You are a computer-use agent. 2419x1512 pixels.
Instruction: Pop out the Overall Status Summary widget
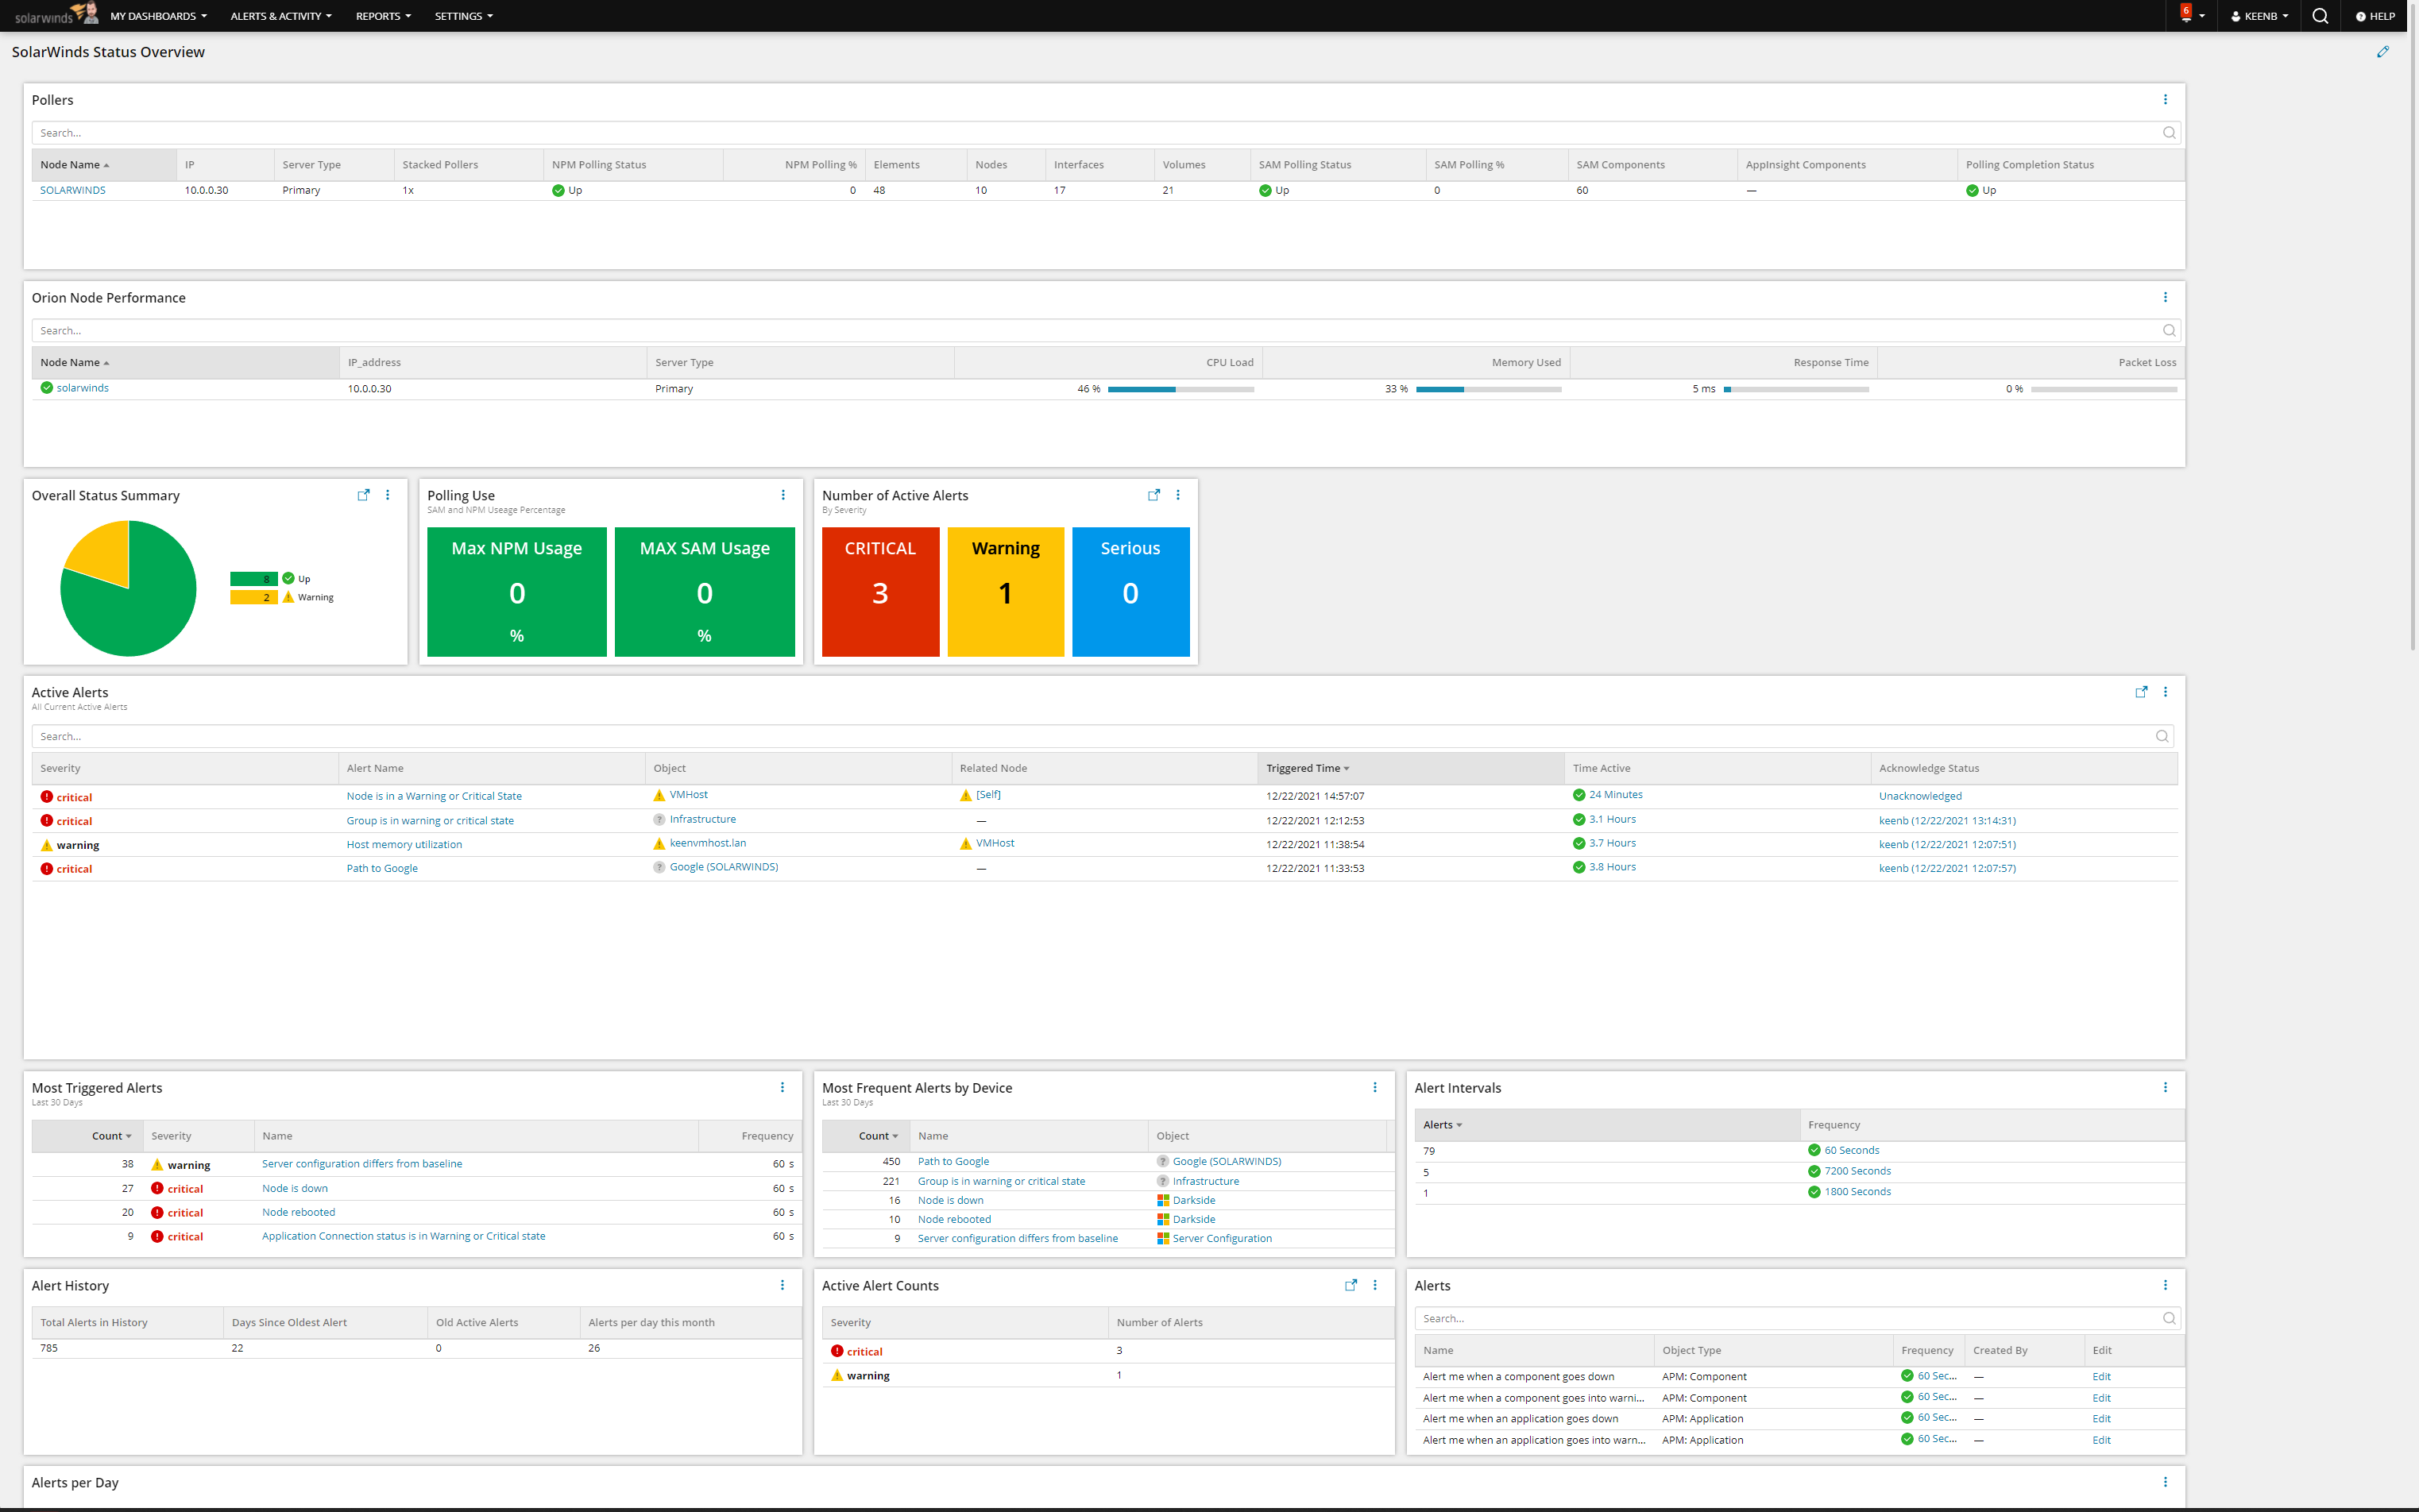point(363,495)
